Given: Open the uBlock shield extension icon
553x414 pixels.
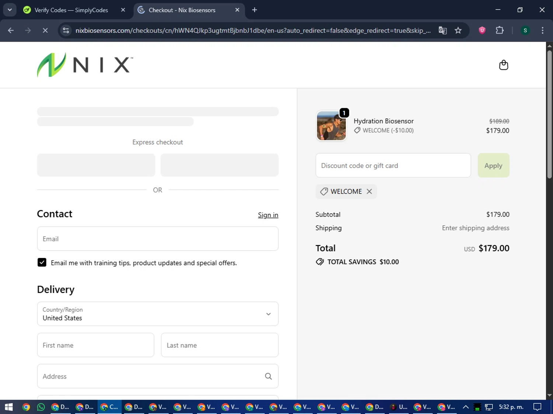Looking at the screenshot, I should (x=482, y=30).
